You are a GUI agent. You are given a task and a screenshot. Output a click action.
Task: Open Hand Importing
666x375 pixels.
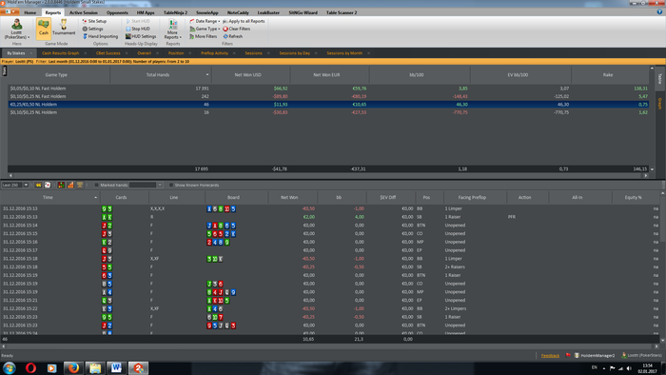pyautogui.click(x=100, y=36)
